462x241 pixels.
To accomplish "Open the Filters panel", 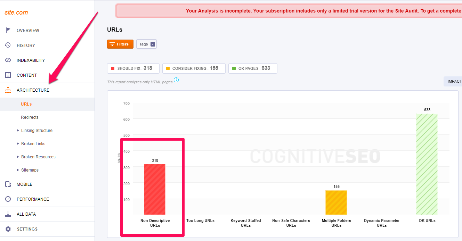I will pos(120,44).
